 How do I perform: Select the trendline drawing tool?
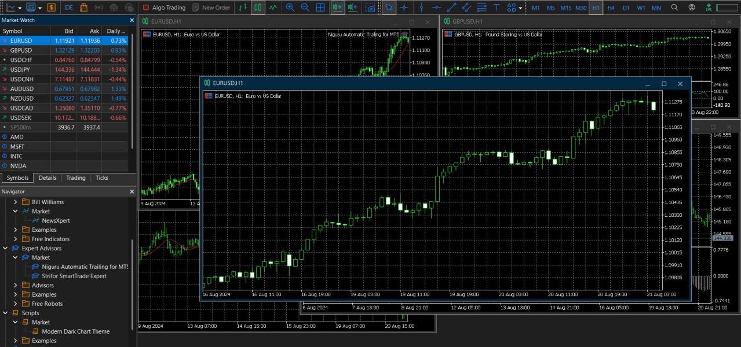coord(451,8)
